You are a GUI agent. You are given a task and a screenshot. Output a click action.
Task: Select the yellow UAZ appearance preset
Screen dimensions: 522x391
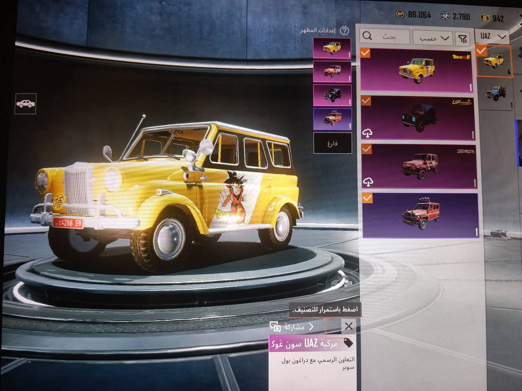[x=332, y=48]
